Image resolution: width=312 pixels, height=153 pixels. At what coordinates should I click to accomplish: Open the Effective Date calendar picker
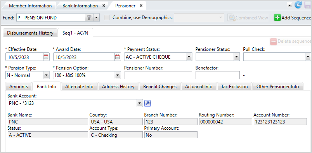pyautogui.click(x=46, y=57)
